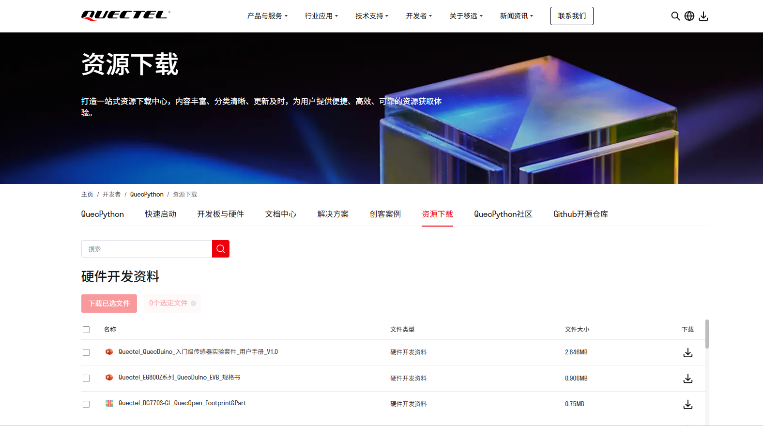Clear selection icon next to 0个选定文件
Image resolution: width=763 pixels, height=426 pixels.
coord(193,304)
